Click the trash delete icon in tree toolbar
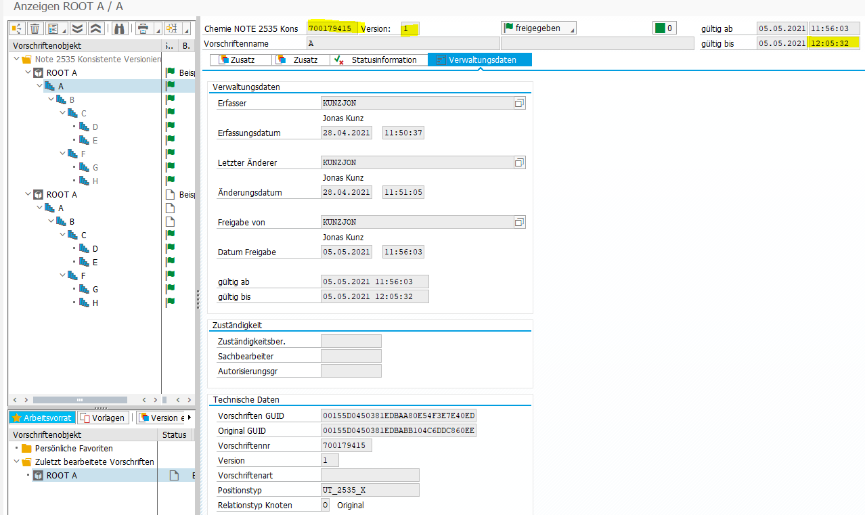This screenshot has height=515, width=865. pyautogui.click(x=35, y=28)
